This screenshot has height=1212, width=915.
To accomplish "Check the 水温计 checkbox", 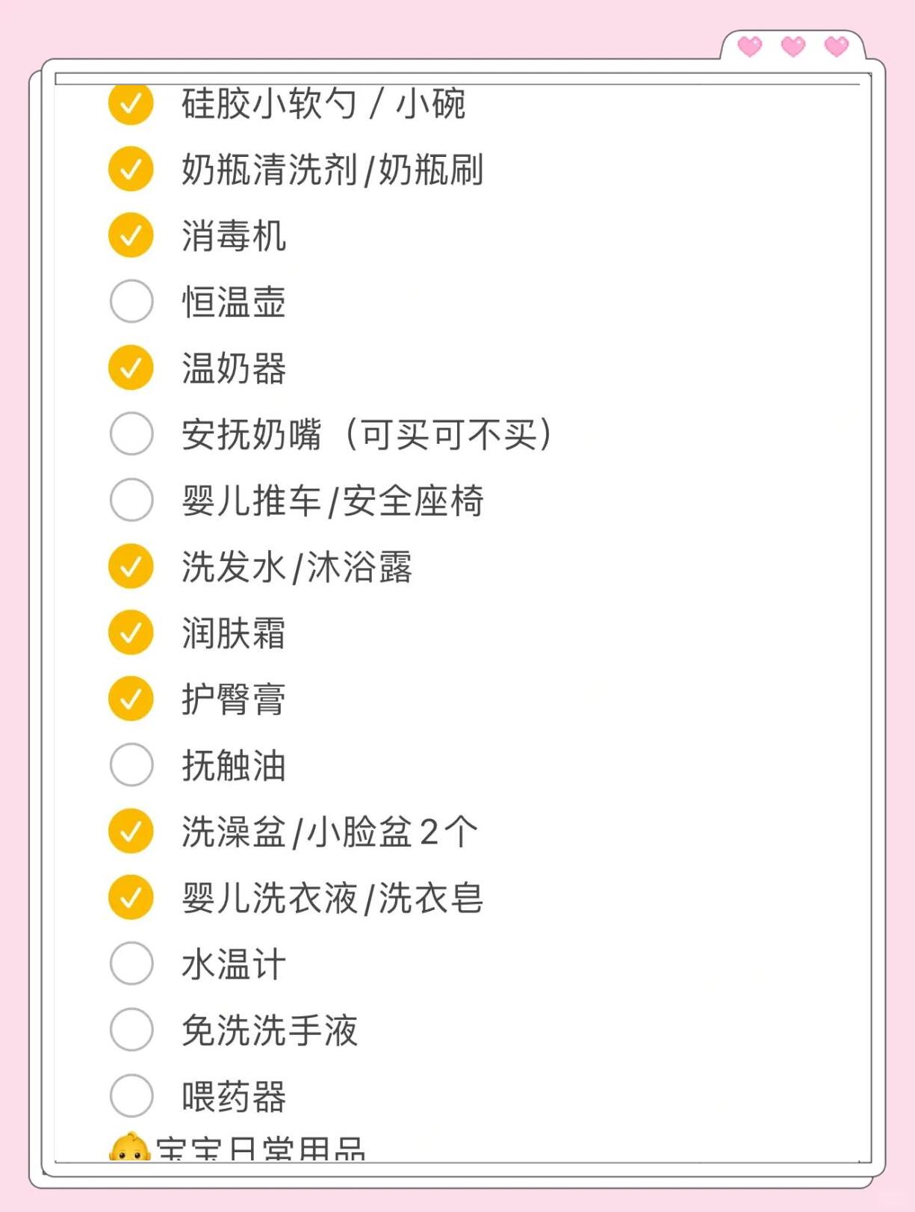I will 131,963.
